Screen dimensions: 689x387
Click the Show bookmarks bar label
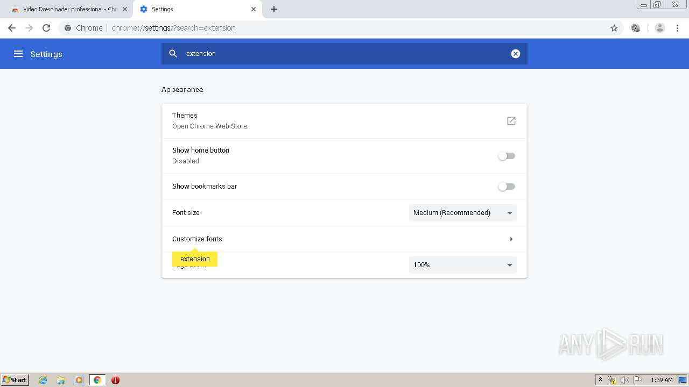click(x=205, y=187)
